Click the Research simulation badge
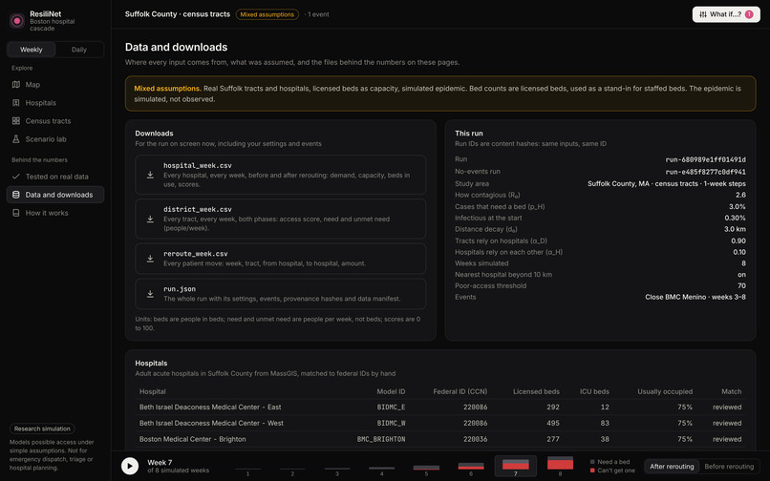The height and width of the screenshot is (481, 770). [x=42, y=429]
